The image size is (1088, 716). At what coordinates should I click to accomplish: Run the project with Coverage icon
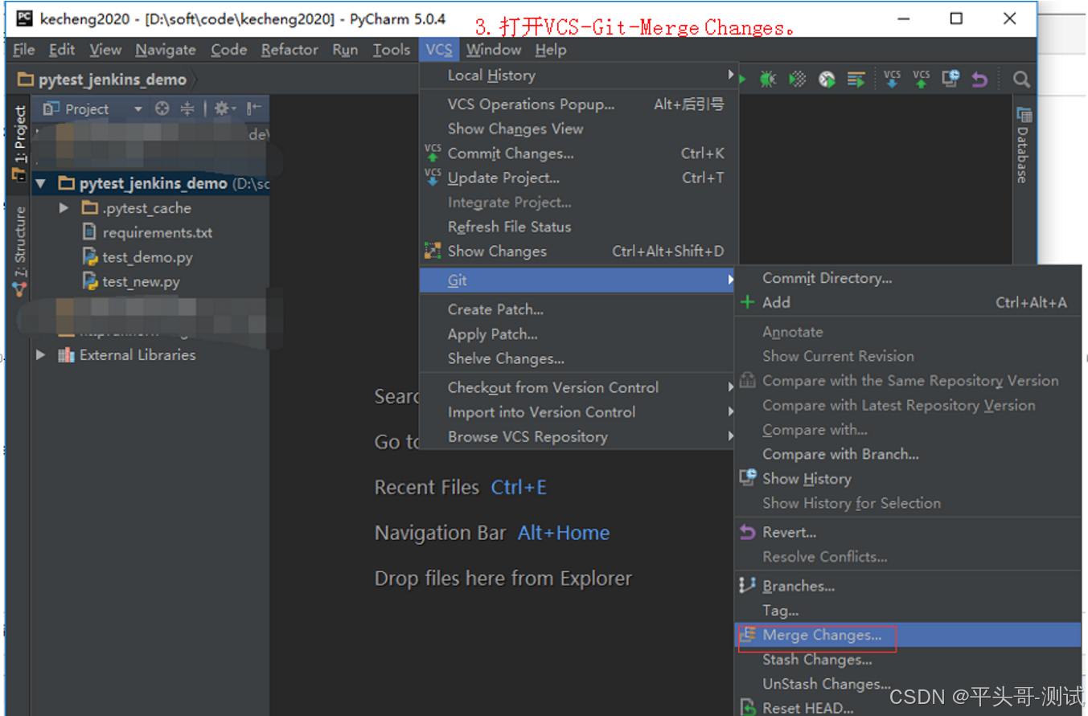click(797, 79)
